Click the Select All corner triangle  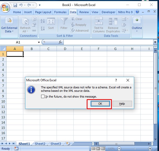click(3, 49)
